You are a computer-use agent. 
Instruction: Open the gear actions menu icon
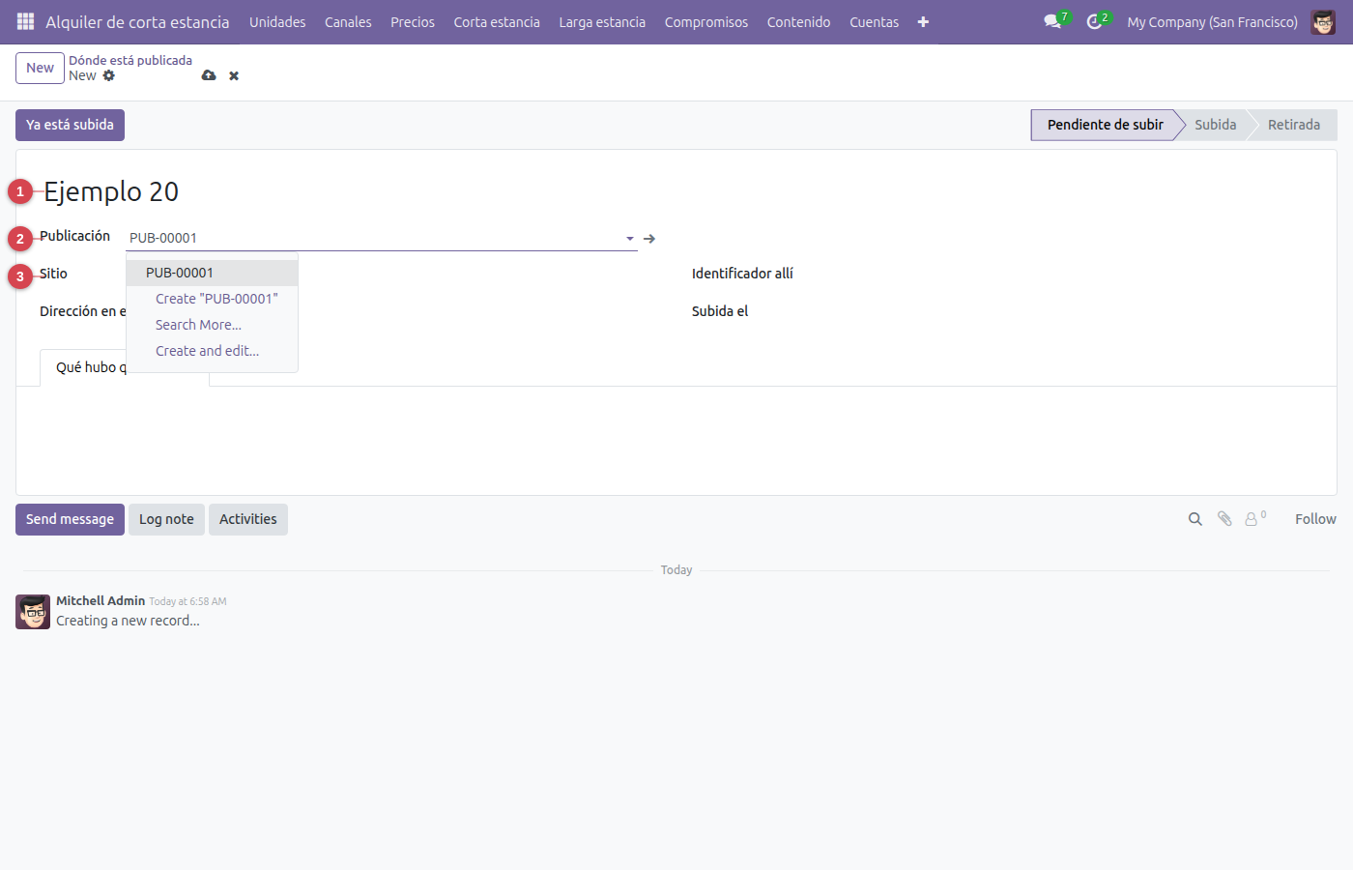point(109,75)
